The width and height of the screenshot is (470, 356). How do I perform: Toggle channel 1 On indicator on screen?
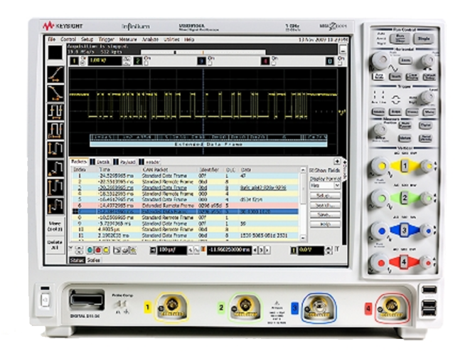click(83, 63)
